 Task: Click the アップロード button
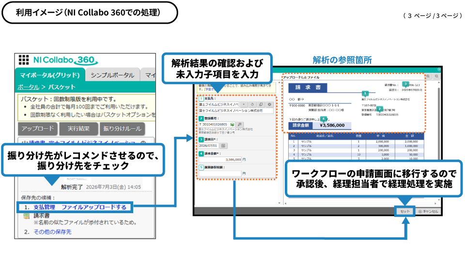[38, 129]
